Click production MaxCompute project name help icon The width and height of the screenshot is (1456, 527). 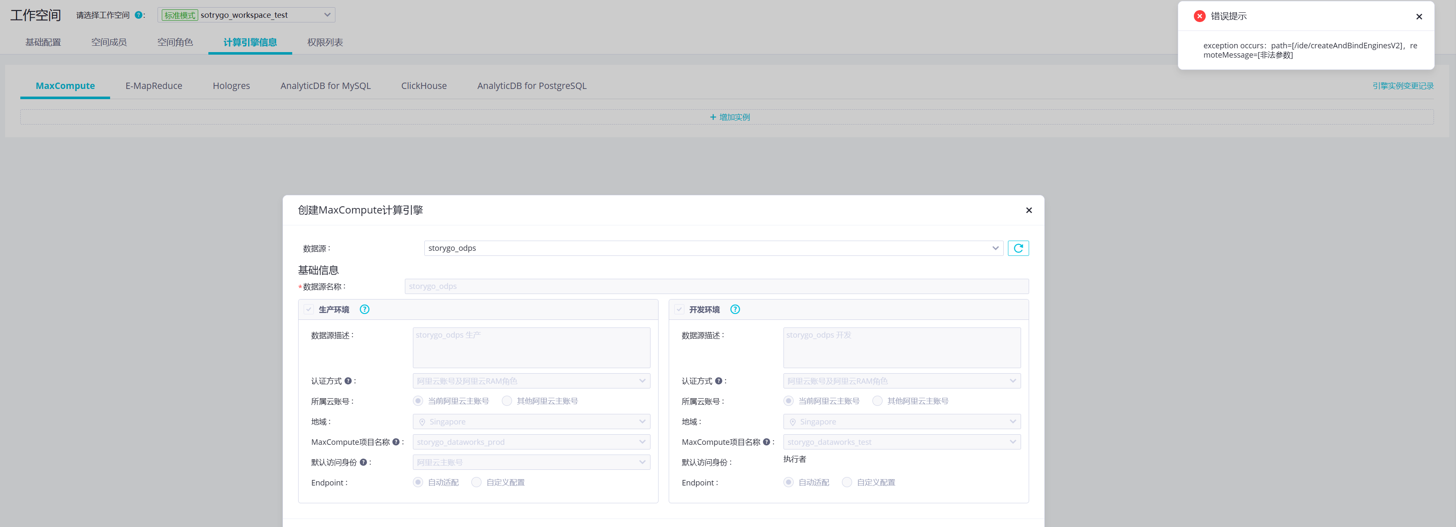click(x=396, y=442)
